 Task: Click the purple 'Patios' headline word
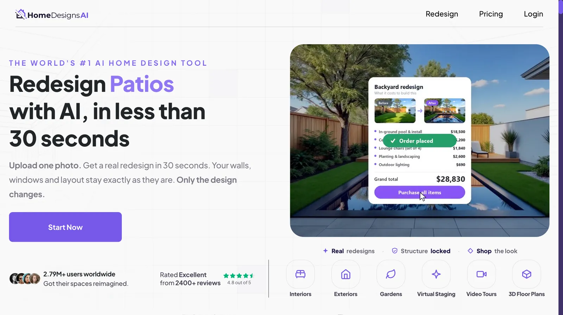142,84
